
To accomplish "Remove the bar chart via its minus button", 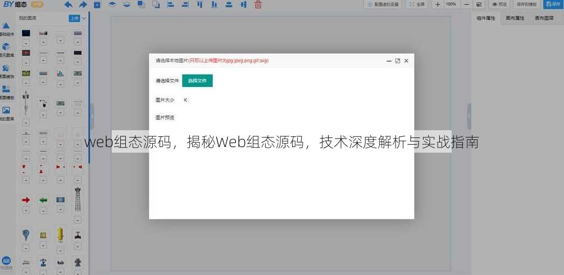I will (x=61, y=84).
